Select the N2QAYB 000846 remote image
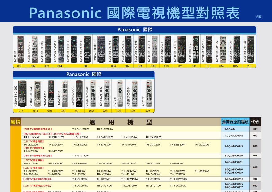This screenshot has width=272, height=192. pos(142,49)
